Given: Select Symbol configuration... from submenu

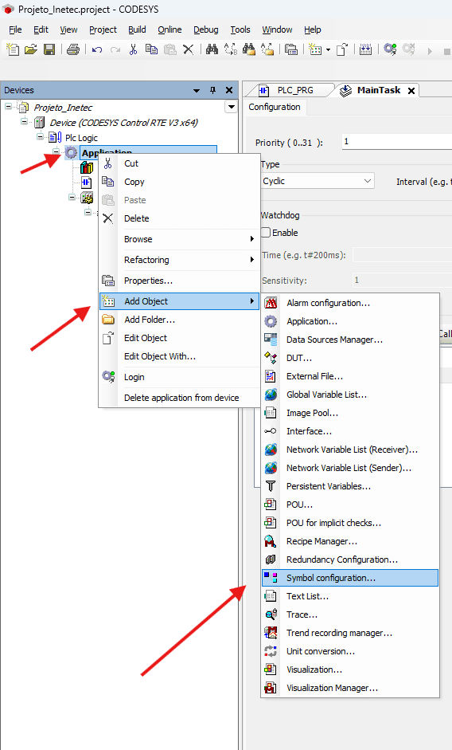Looking at the screenshot, I should pyautogui.click(x=350, y=578).
